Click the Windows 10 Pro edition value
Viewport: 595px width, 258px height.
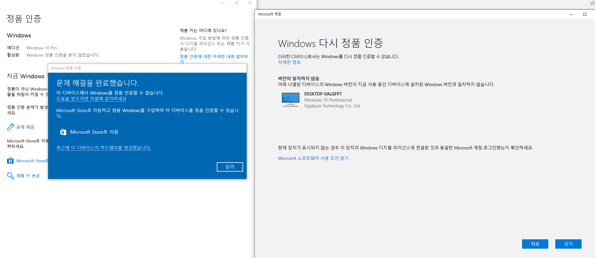point(42,48)
